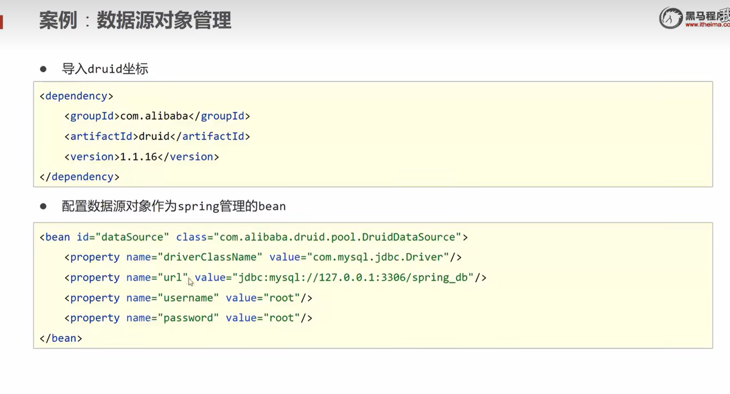Image resolution: width=730 pixels, height=394 pixels.
Task: Click the red accent bar beside the title
Action: click(x=1, y=22)
